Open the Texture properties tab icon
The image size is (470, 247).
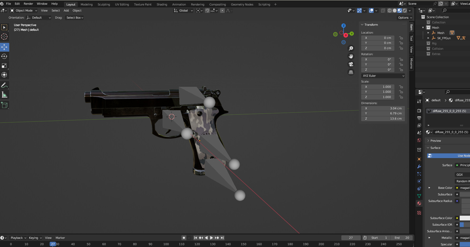click(x=419, y=213)
